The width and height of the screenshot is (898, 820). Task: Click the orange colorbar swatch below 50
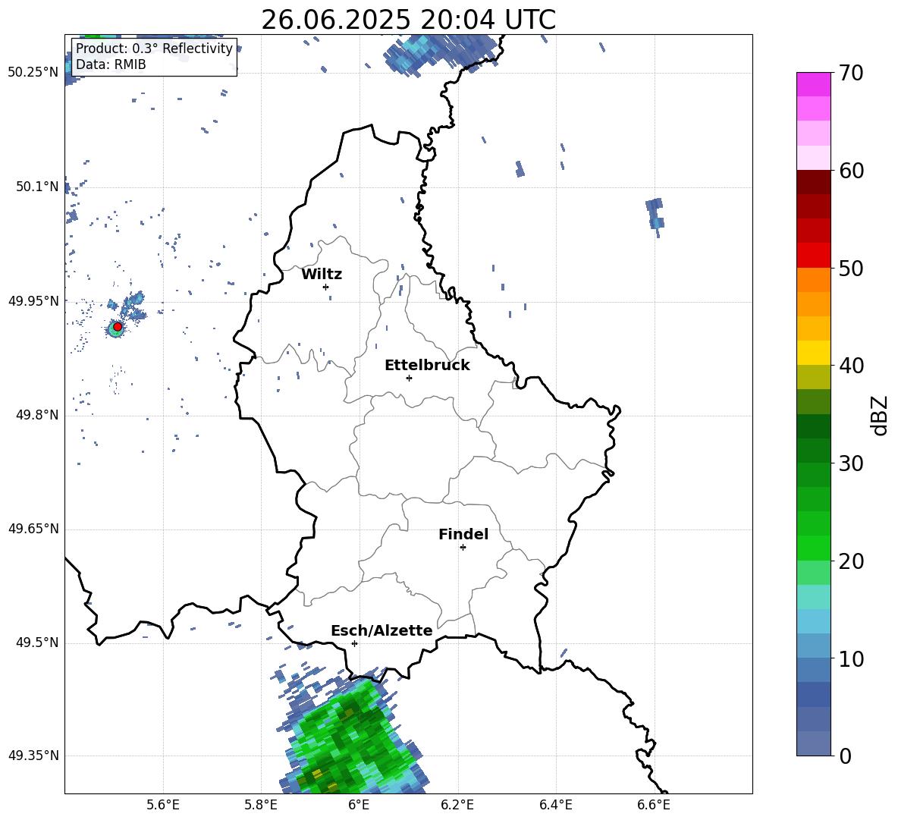point(814,280)
